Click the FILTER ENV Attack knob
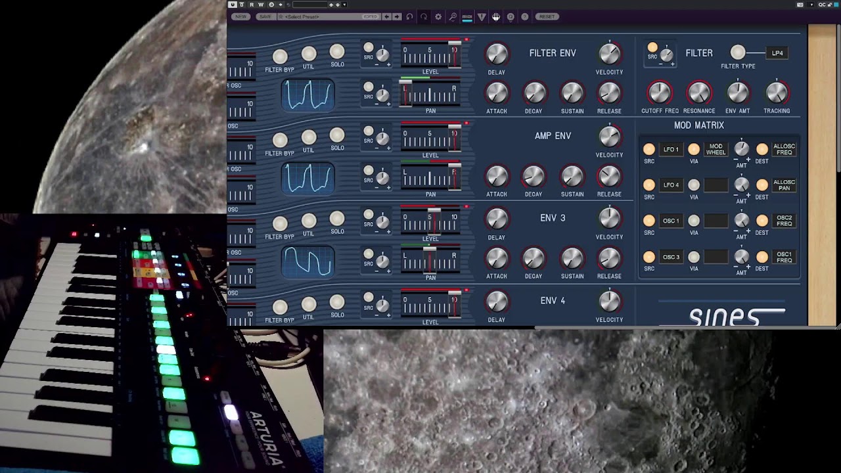Viewport: 841px width, 473px height. tap(497, 93)
